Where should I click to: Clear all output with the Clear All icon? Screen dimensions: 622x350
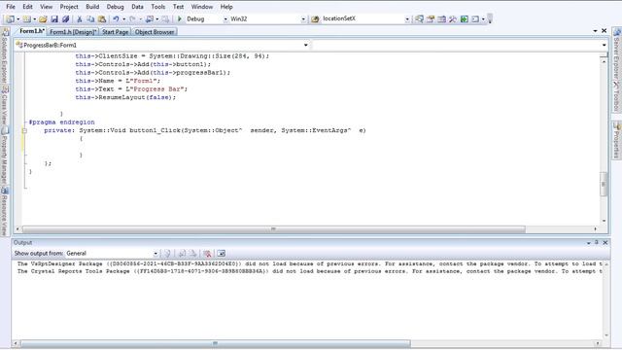click(207, 254)
